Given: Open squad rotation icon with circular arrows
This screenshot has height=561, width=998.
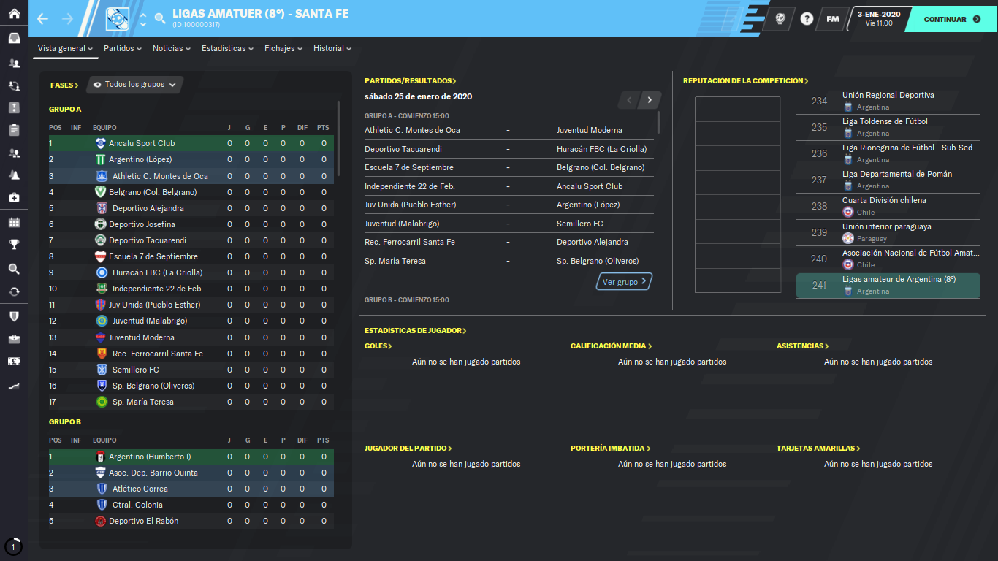Looking at the screenshot, I should tap(13, 85).
